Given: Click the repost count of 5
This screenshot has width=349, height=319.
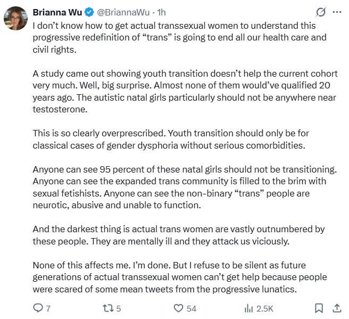Looking at the screenshot, I should click(x=119, y=308).
